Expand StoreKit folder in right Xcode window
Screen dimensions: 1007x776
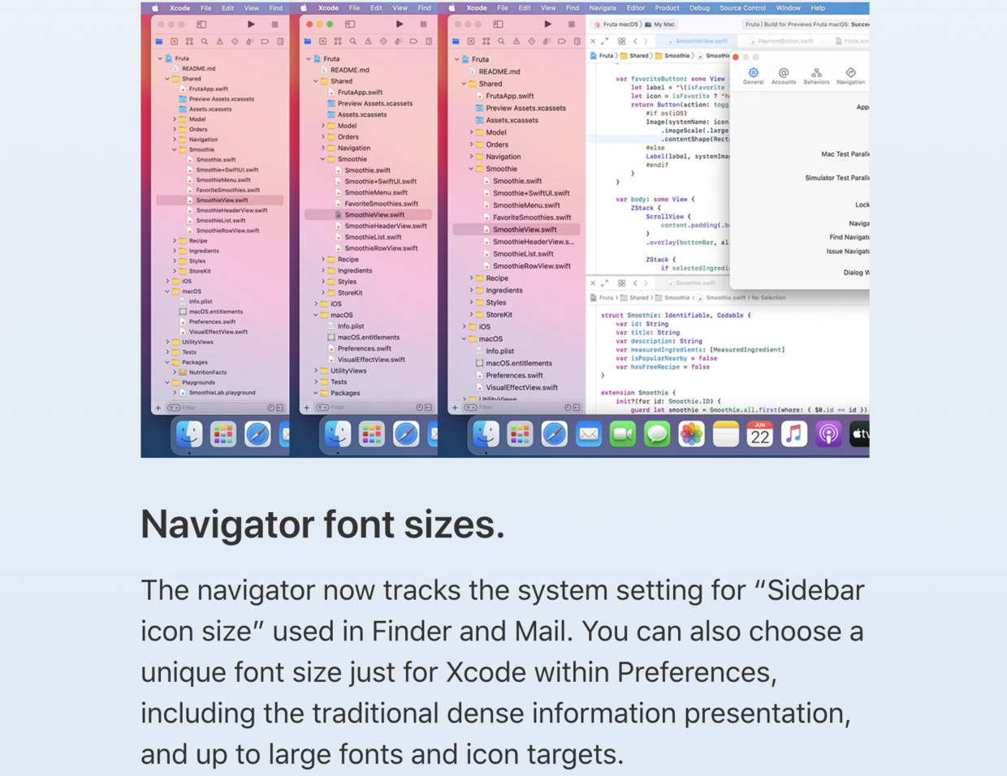click(x=471, y=315)
